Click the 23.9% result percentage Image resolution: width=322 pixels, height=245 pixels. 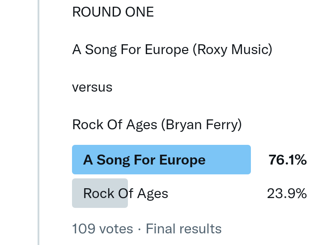pyautogui.click(x=287, y=193)
